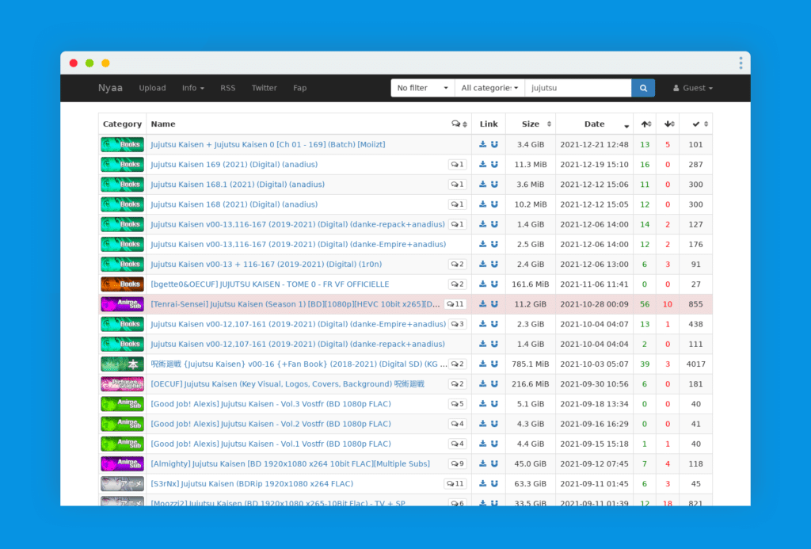The image size is (811, 549).
Task: Open Jujutsu Kaisen + Jujutsu Kaisen 0 Batch Moiizt link
Action: (268, 144)
